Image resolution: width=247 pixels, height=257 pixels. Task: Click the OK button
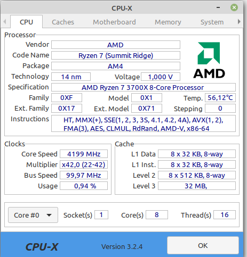pyautogui.click(x=203, y=245)
